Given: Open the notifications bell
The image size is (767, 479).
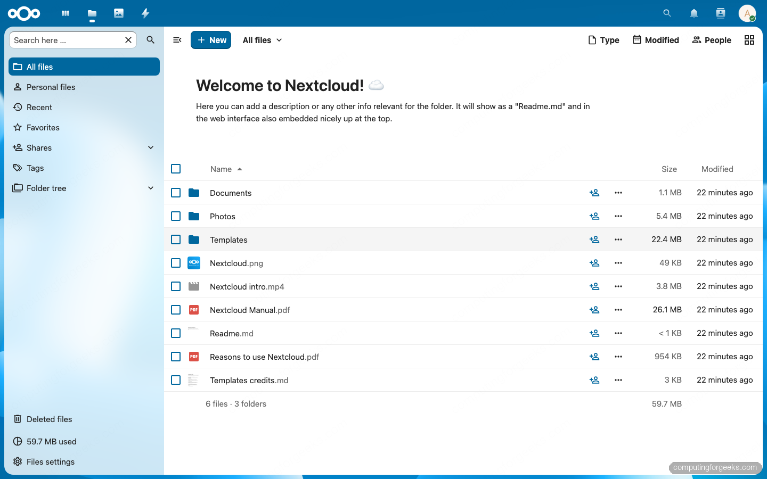Looking at the screenshot, I should (x=693, y=13).
